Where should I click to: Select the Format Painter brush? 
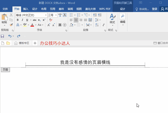pyautogui.click(x=11, y=25)
